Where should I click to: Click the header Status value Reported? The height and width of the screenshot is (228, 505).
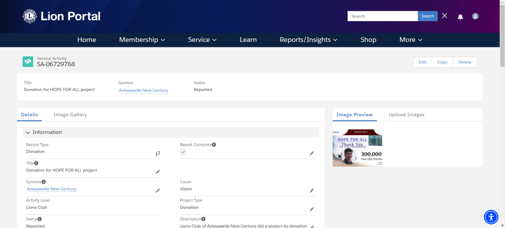tap(203, 90)
